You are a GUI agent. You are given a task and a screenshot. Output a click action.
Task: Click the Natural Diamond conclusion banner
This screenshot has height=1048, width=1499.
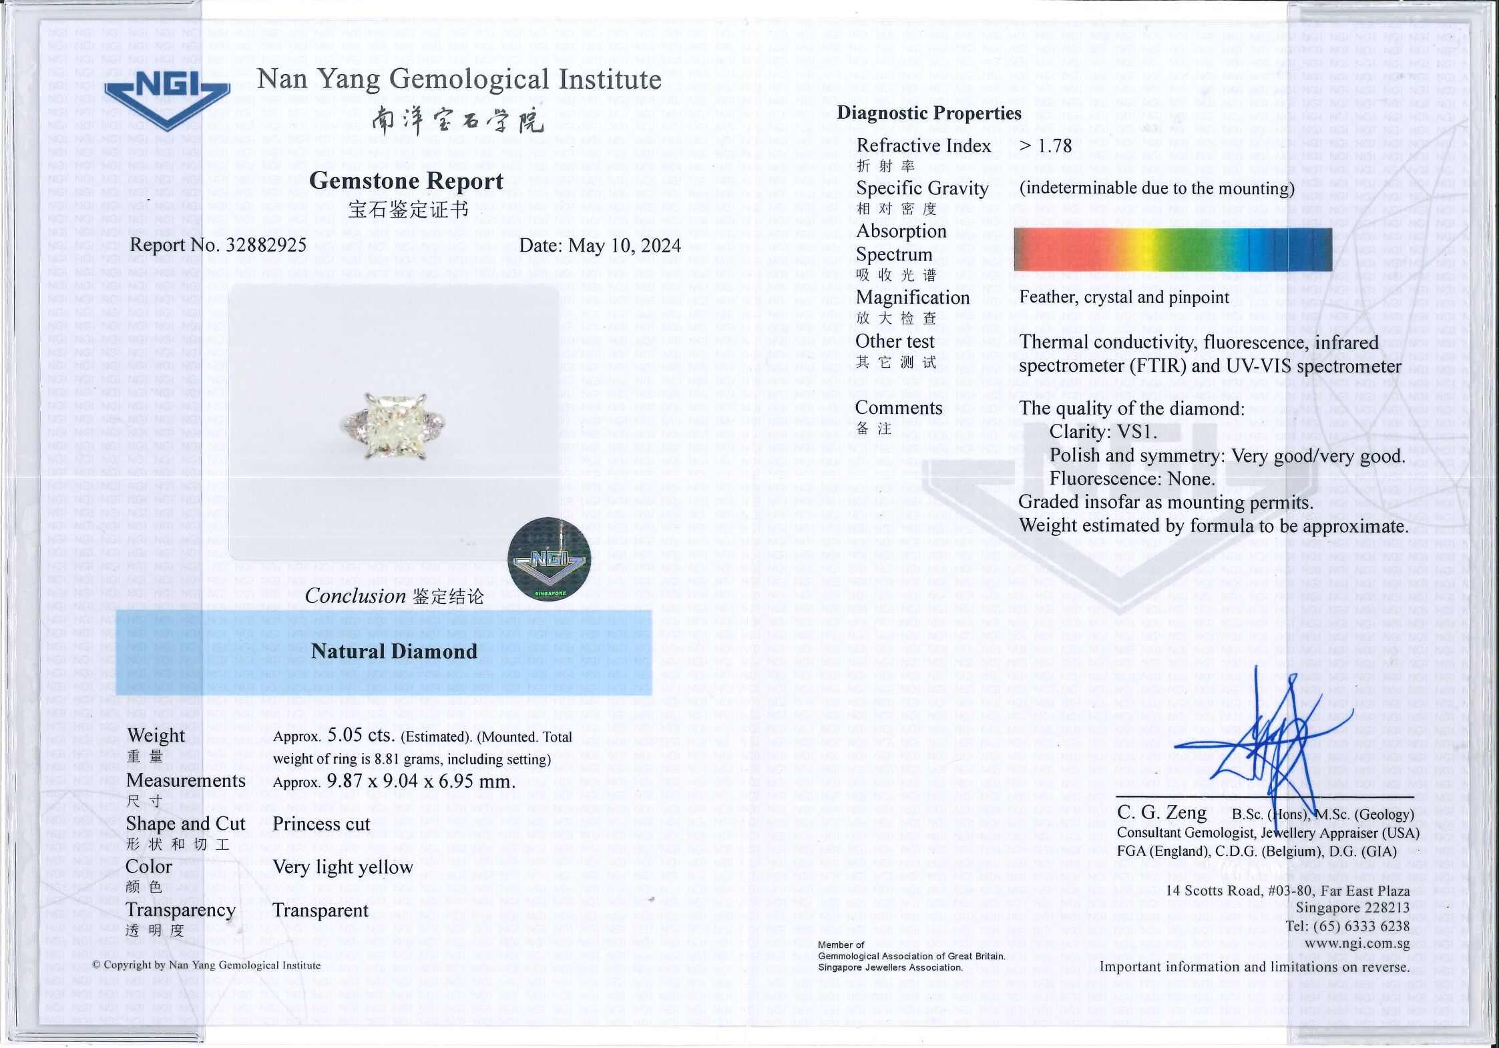tap(394, 651)
